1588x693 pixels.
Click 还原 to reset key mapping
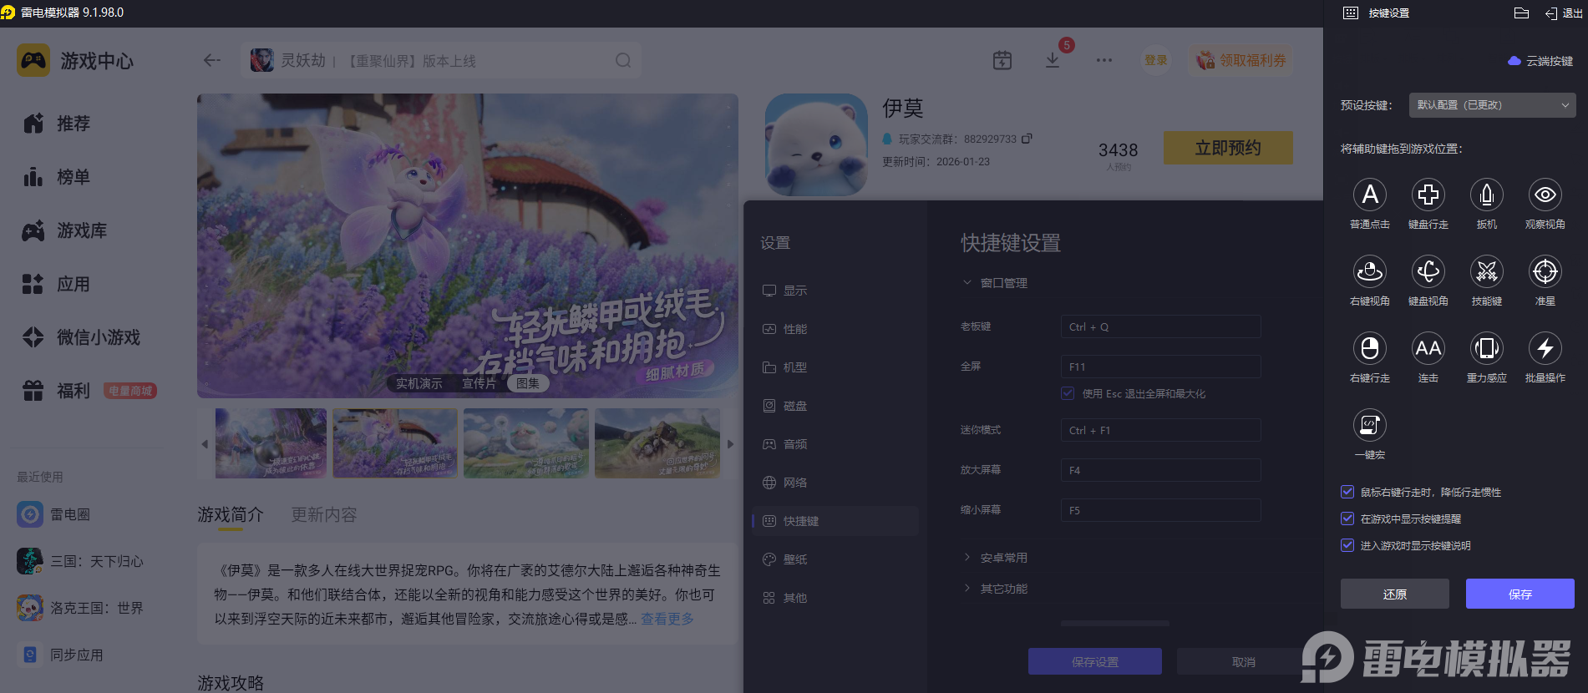[x=1395, y=594]
